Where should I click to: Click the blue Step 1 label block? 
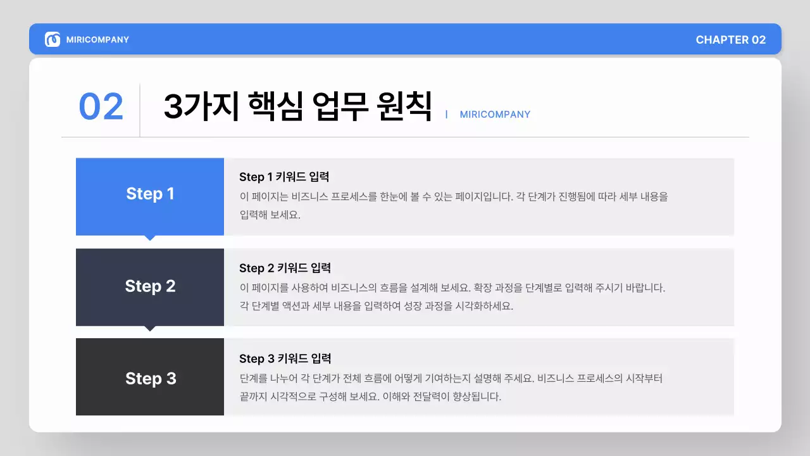tap(150, 194)
